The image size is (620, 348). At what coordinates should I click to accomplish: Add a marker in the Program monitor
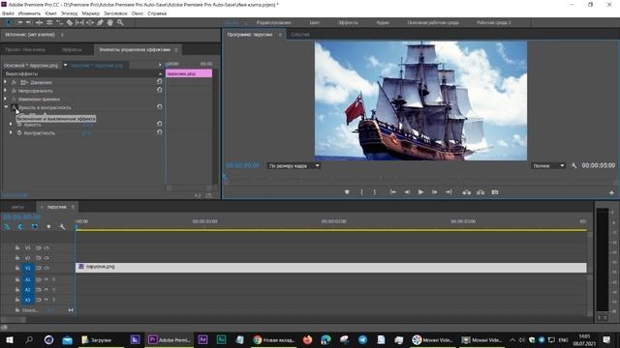(347, 192)
